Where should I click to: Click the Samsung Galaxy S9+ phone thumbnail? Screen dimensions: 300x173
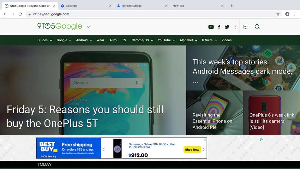[117, 148]
